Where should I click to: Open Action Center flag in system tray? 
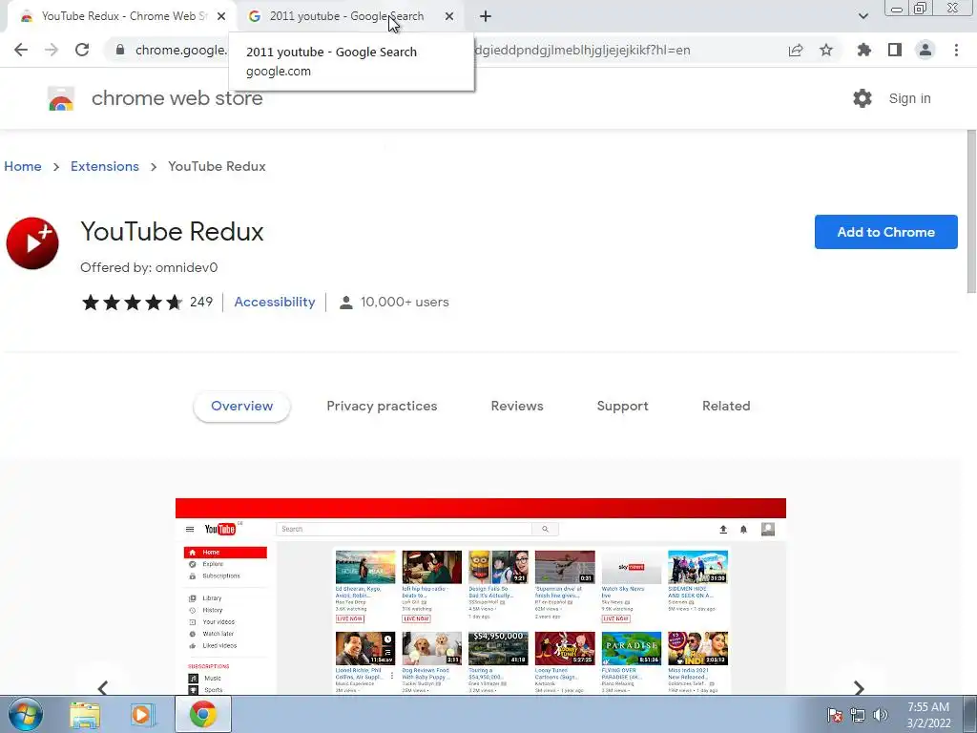(x=835, y=715)
